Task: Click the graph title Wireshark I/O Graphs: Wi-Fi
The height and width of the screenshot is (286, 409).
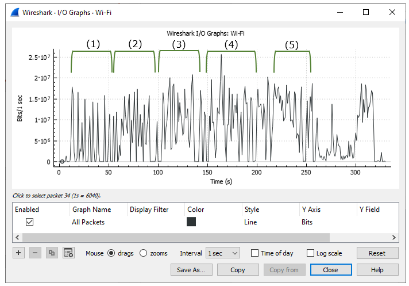Action: [206, 33]
